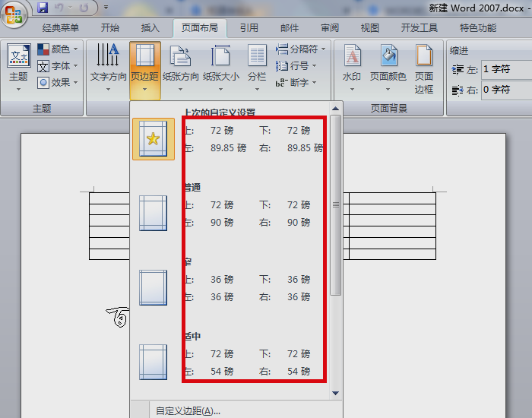This screenshot has height=418, width=532.
Task: Click the 缩进 indent label
Action: (x=459, y=51)
